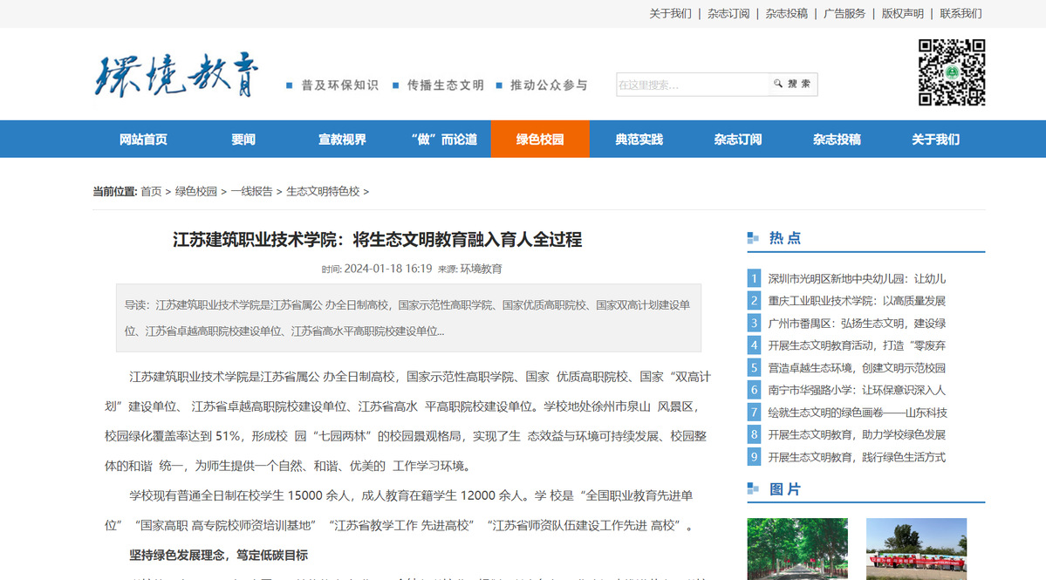Screen dimensions: 1046x580
Task: Click the 搜索 magnifier search button
Action: click(x=792, y=85)
